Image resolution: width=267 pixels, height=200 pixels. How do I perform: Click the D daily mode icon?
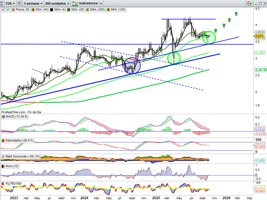tap(19, 3)
